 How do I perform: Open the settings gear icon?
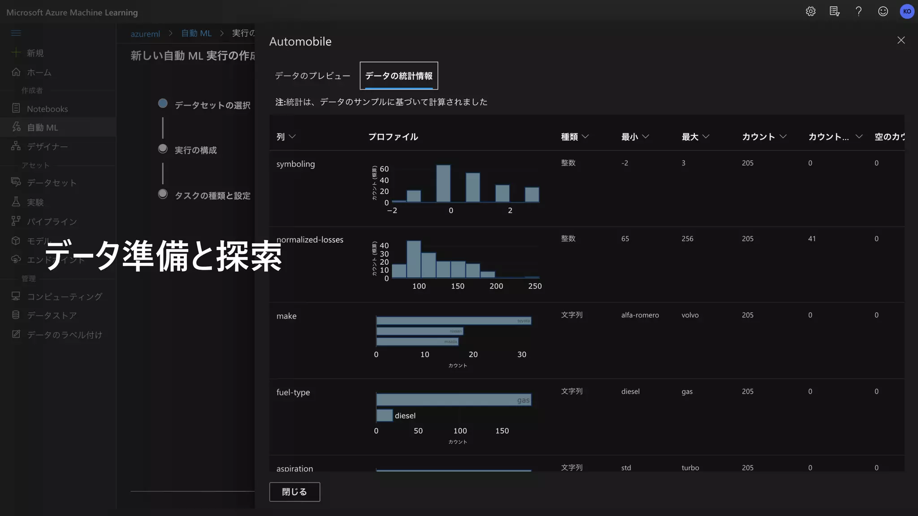(x=810, y=12)
